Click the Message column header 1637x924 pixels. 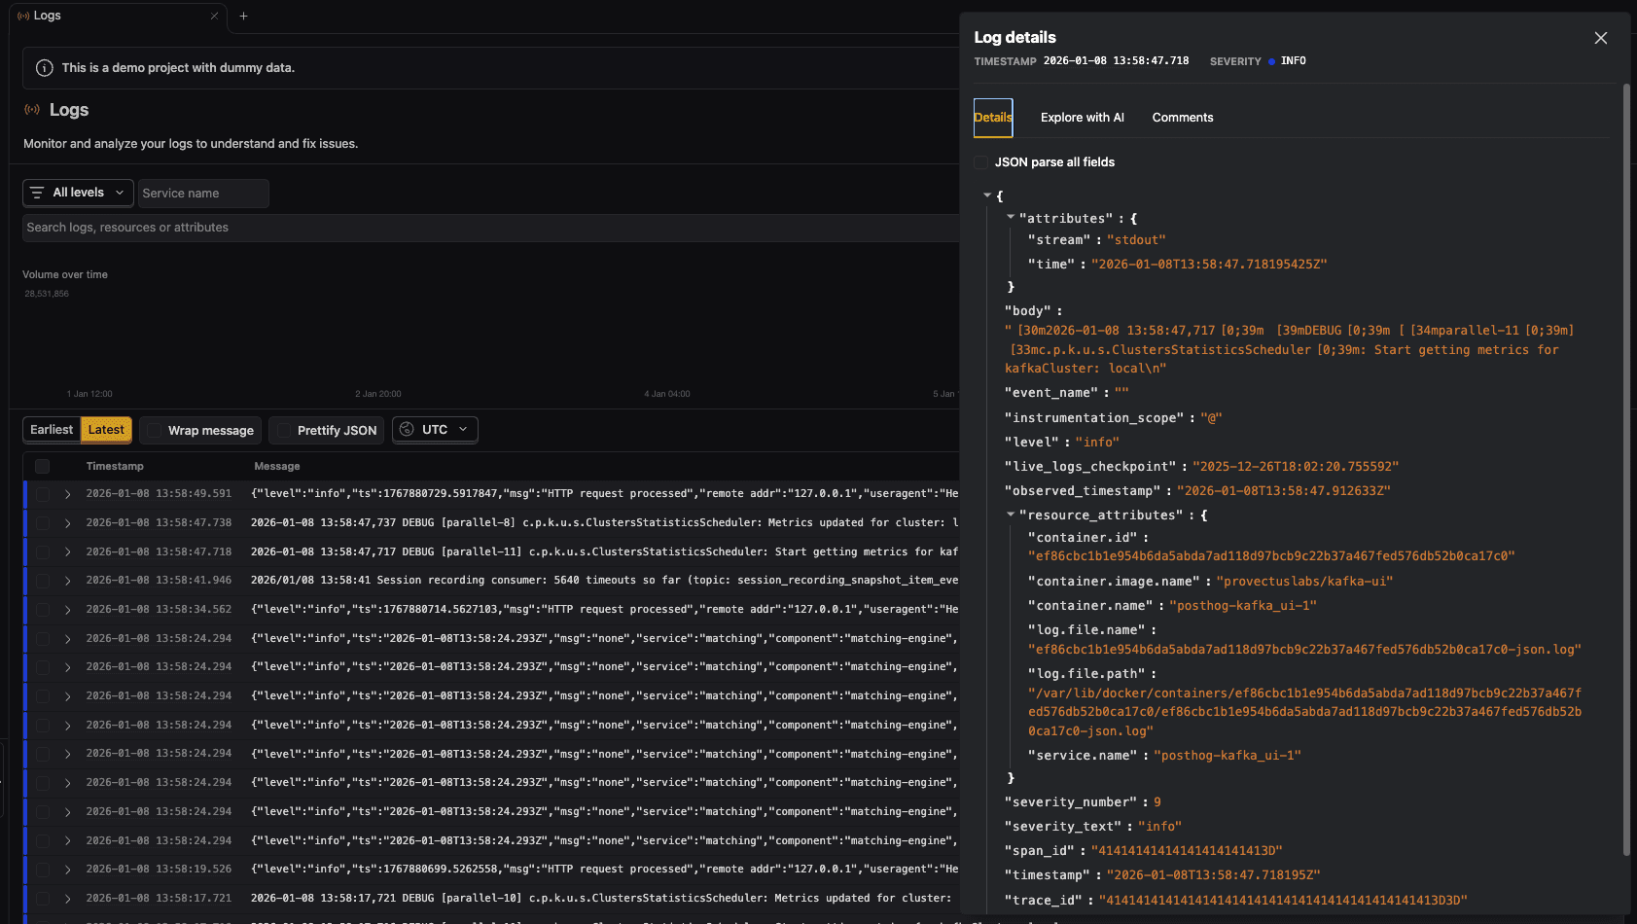coord(277,467)
